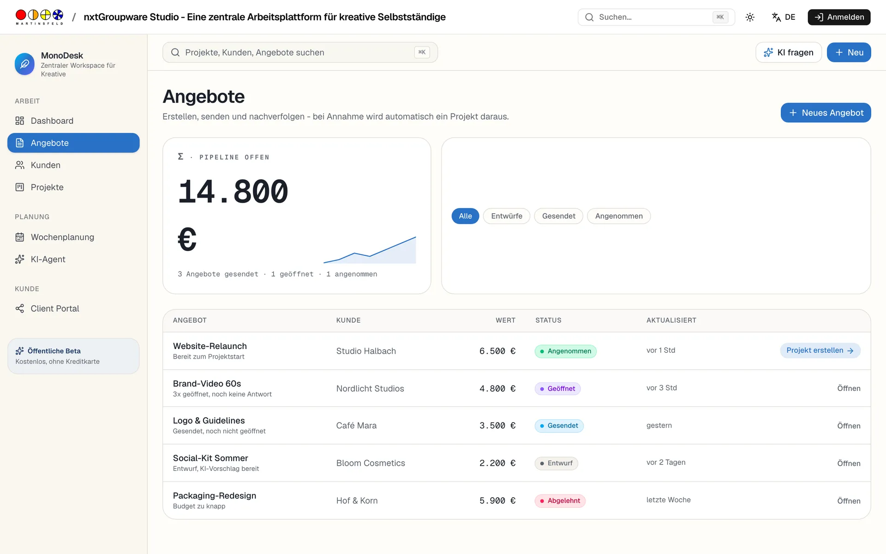
Task: Click the Anmelden login button
Action: 839,17
